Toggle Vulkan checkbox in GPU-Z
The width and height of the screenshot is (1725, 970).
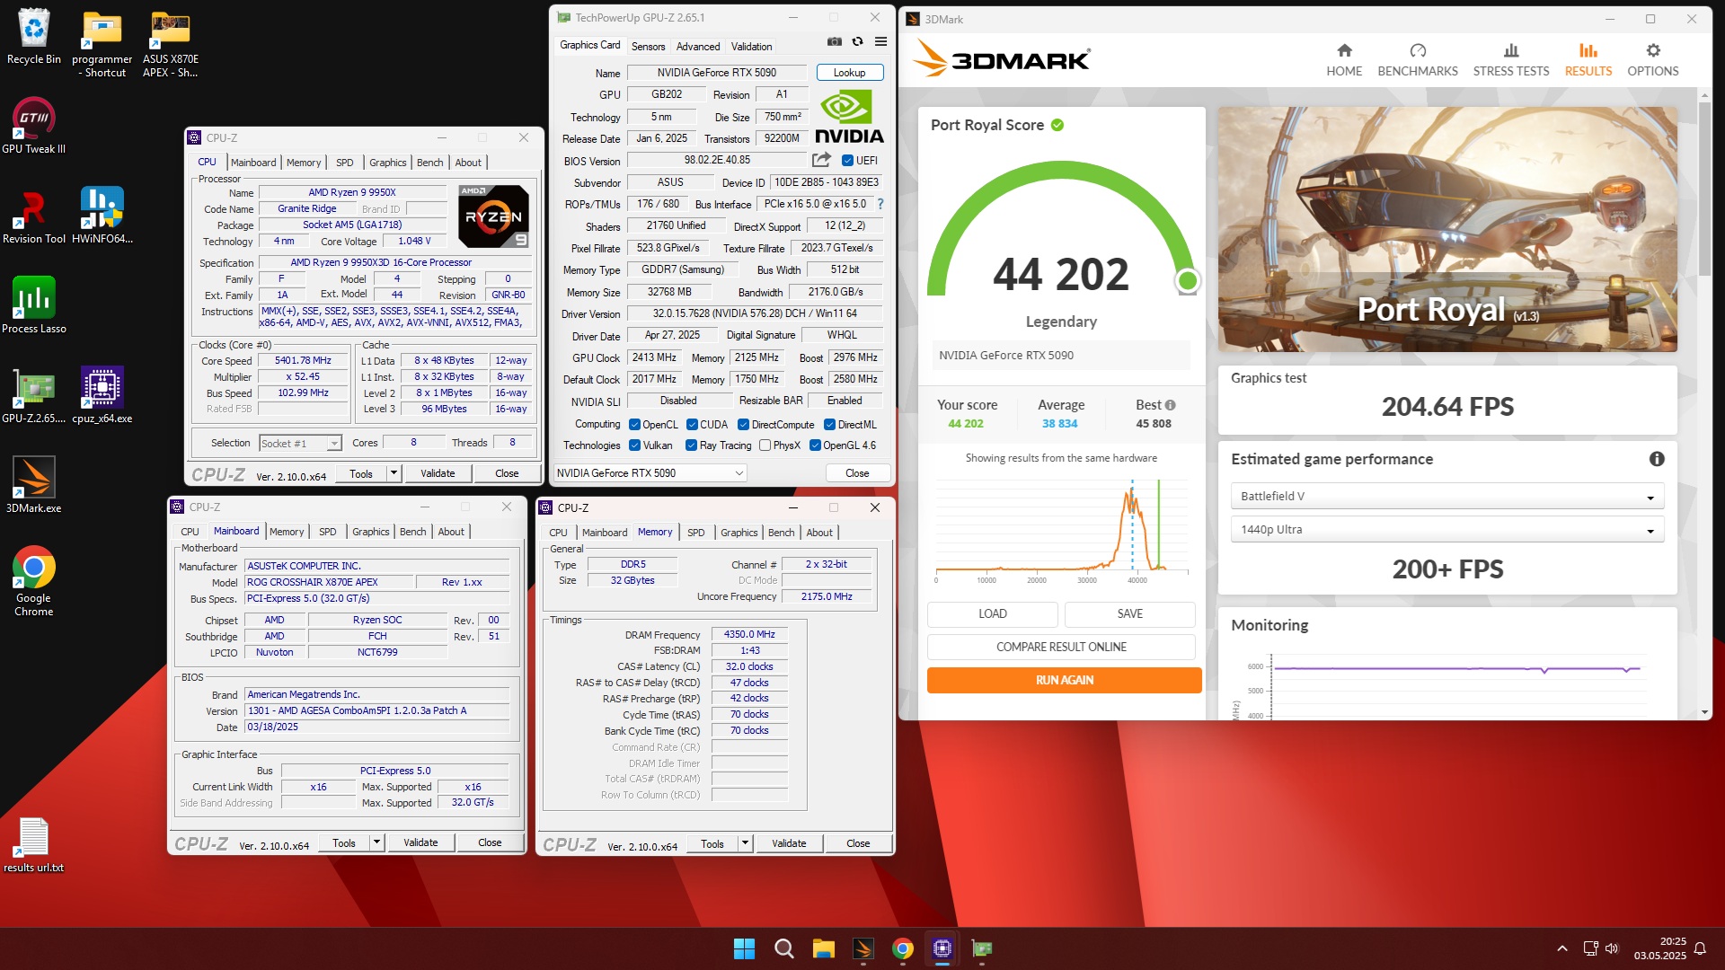[x=635, y=445]
